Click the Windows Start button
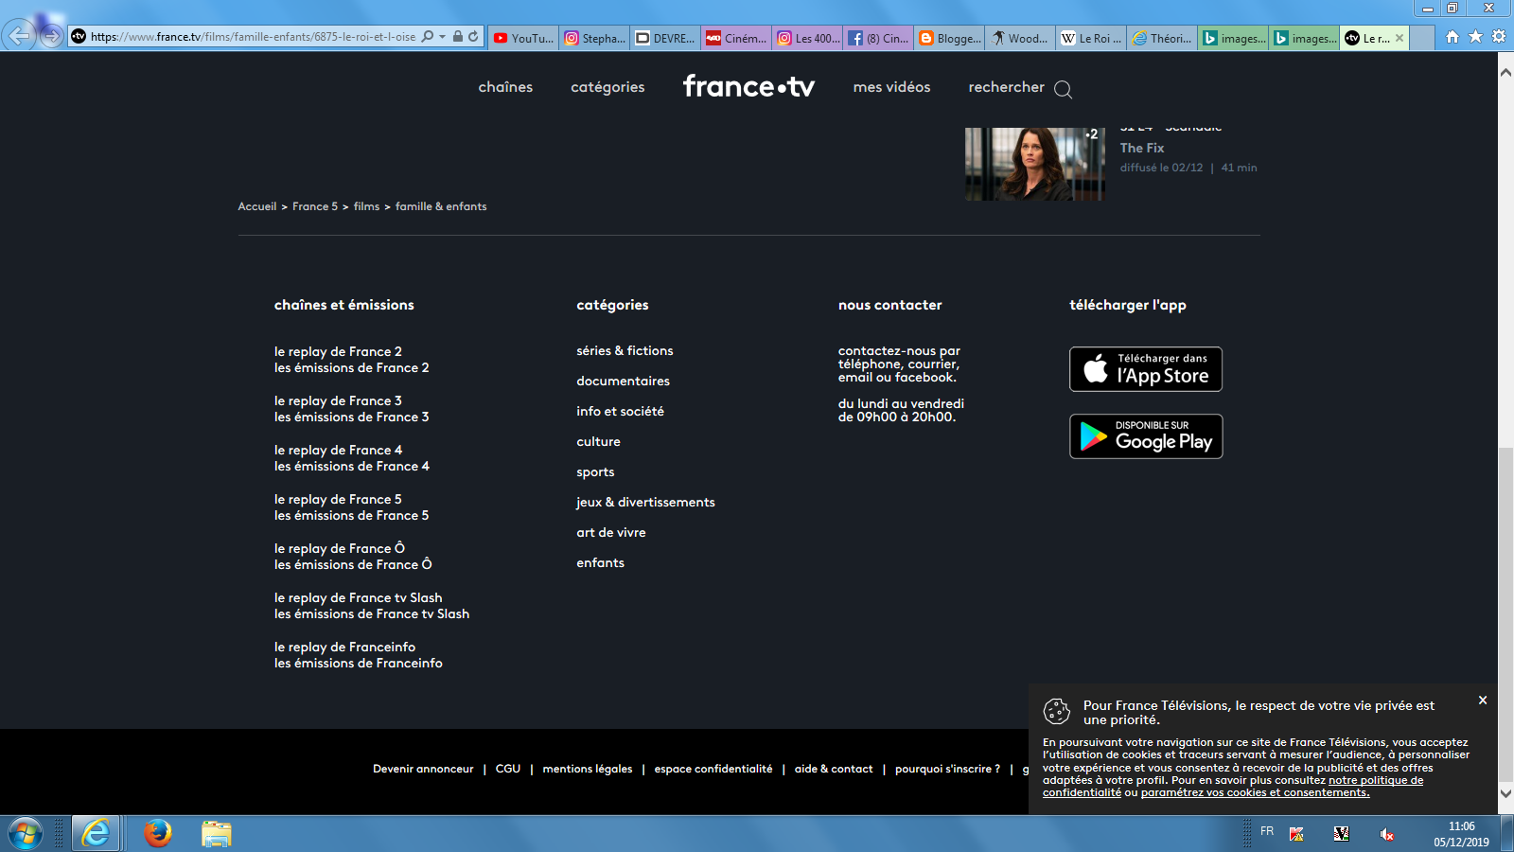1514x852 pixels. (26, 834)
